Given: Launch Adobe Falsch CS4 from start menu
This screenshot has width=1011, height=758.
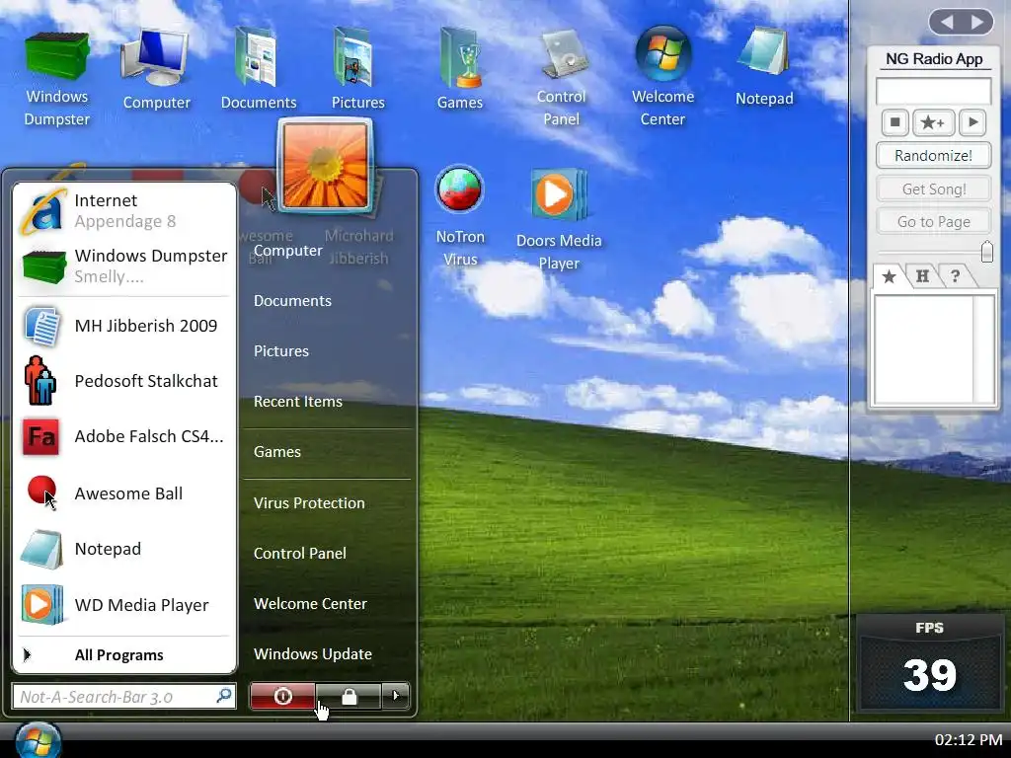Looking at the screenshot, I should click(123, 436).
